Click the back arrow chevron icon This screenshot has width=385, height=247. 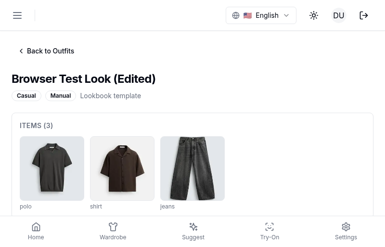click(x=21, y=51)
